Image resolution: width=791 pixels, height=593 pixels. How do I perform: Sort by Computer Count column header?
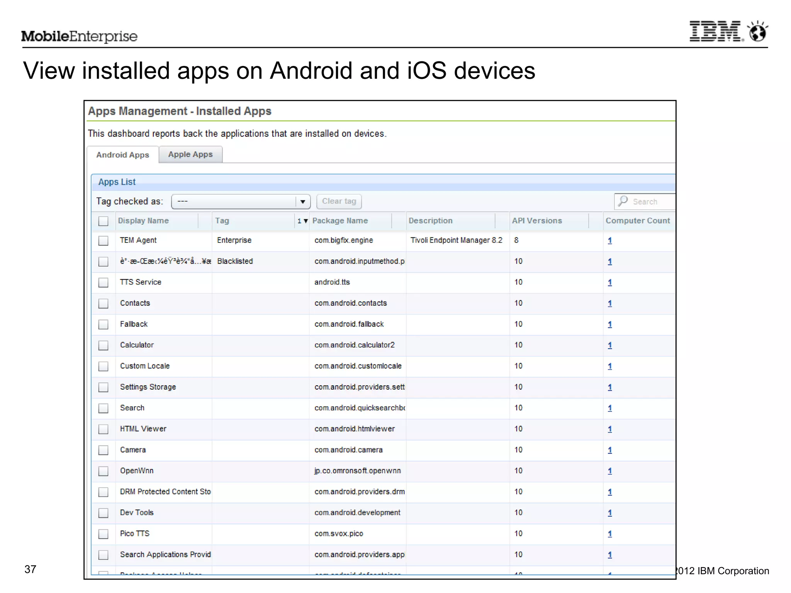pyautogui.click(x=638, y=221)
